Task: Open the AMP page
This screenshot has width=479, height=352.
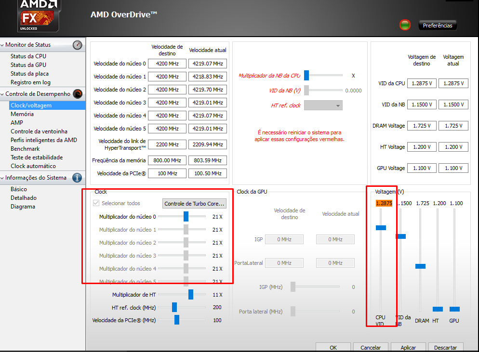Action: point(17,122)
